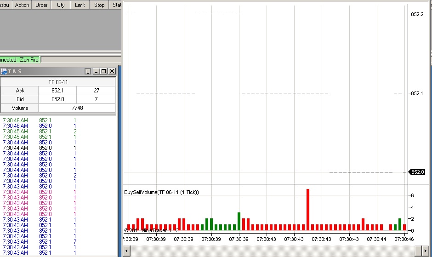432x257 pixels.
Task: Select the 7:30:45 AM trade with size 1
Action: coord(58,137)
